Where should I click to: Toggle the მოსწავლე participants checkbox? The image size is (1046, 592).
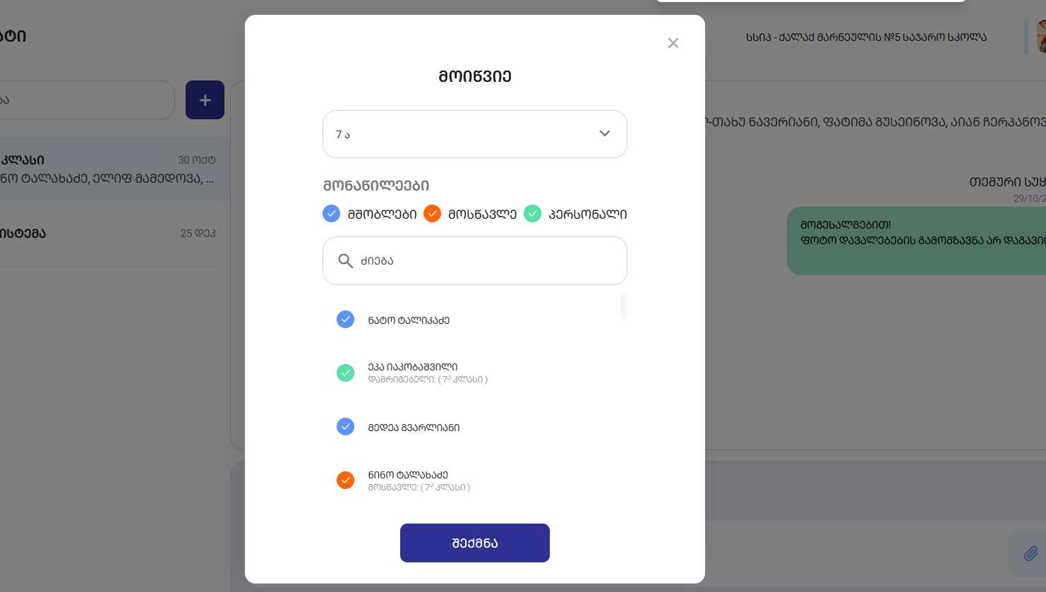tap(432, 214)
